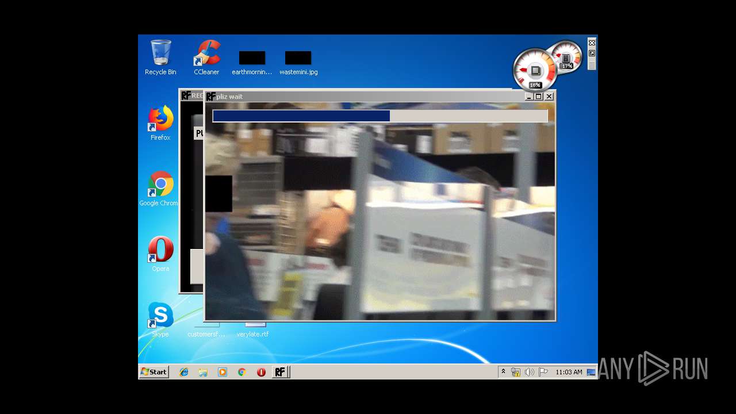This screenshot has width=736, height=414.
Task: Click the memory usage gauge gadget
Action: pos(568,56)
